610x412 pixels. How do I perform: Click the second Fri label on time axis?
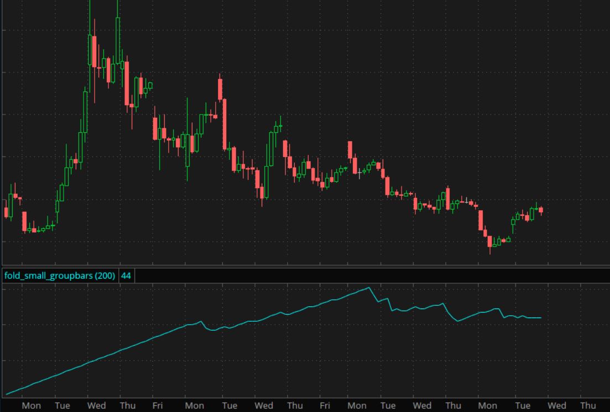coord(325,405)
